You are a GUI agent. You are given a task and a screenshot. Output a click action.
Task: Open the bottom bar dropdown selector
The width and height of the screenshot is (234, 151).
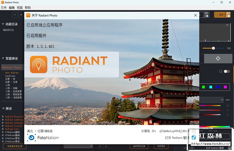[x=78, y=146]
